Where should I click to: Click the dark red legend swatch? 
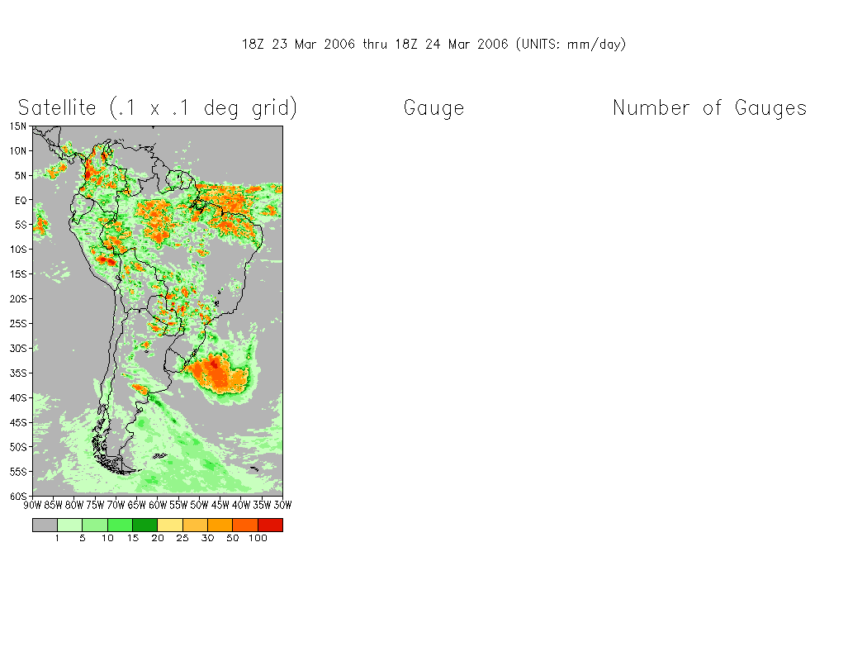click(x=270, y=525)
